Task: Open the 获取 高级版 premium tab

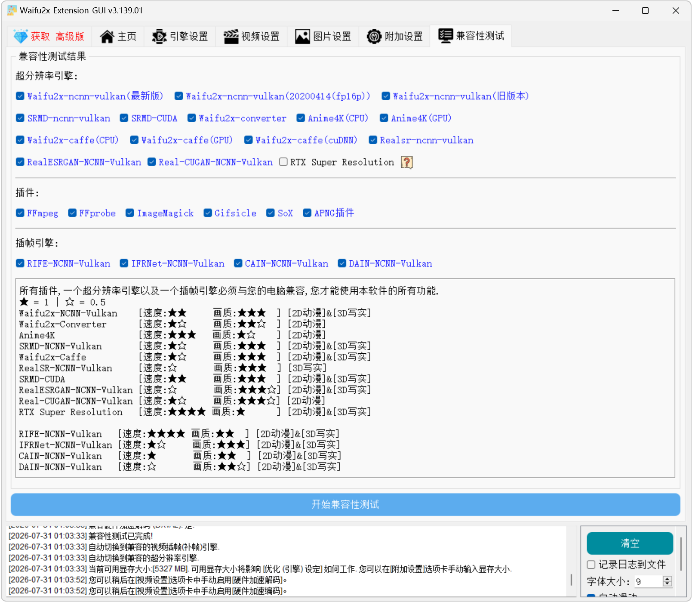Action: [x=49, y=37]
